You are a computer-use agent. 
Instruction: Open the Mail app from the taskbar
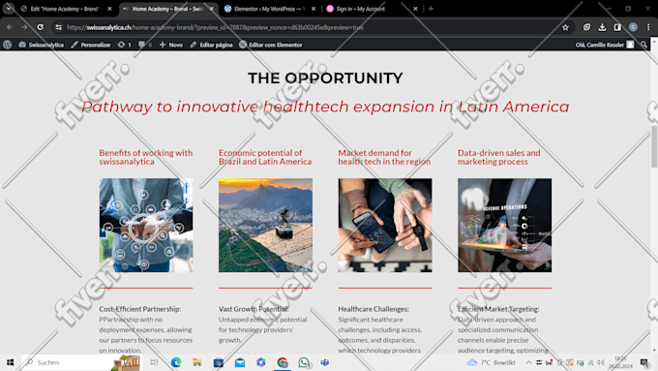240,362
